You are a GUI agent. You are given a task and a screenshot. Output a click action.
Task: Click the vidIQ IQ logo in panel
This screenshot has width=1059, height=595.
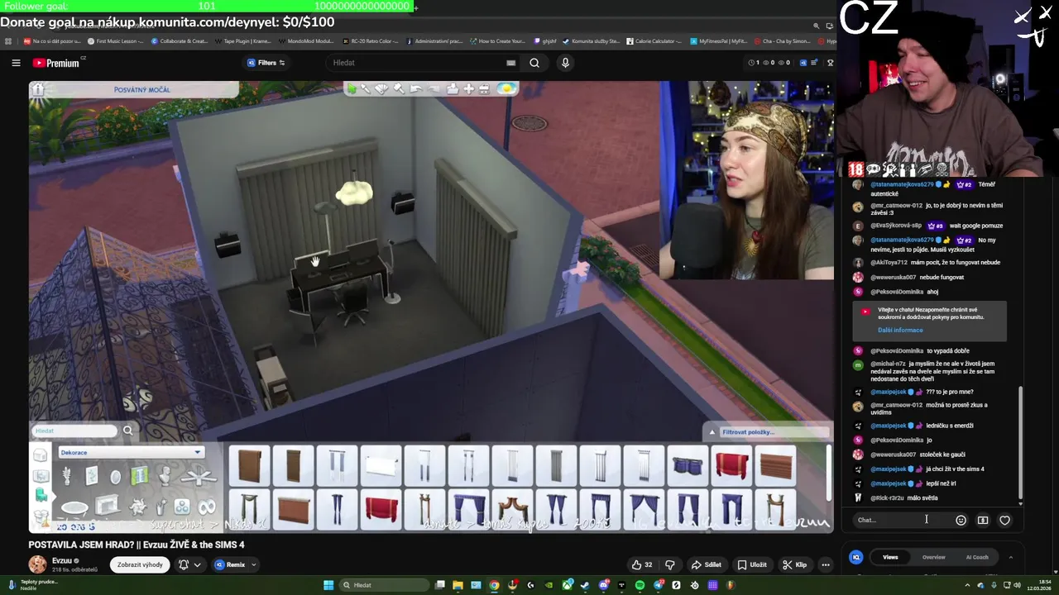pos(856,557)
